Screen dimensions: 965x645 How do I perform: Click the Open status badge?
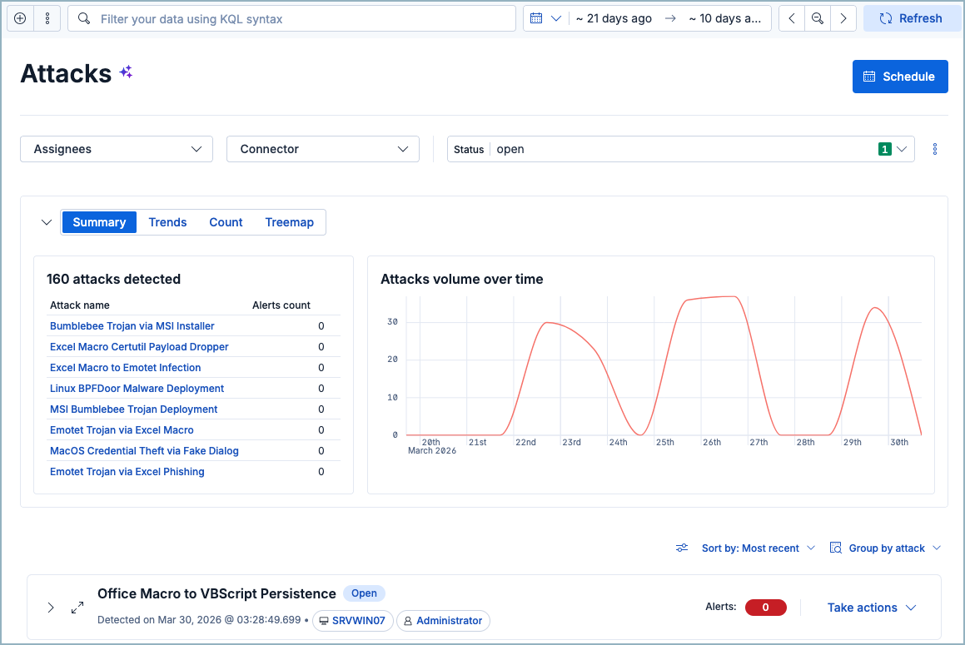364,593
